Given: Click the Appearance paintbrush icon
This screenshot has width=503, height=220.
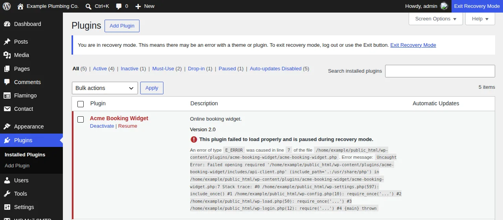Looking at the screenshot, I should pos(7,126).
